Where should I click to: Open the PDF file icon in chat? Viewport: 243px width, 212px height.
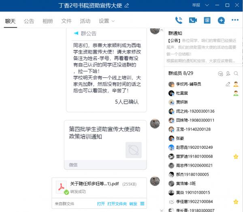click(x=62, y=187)
